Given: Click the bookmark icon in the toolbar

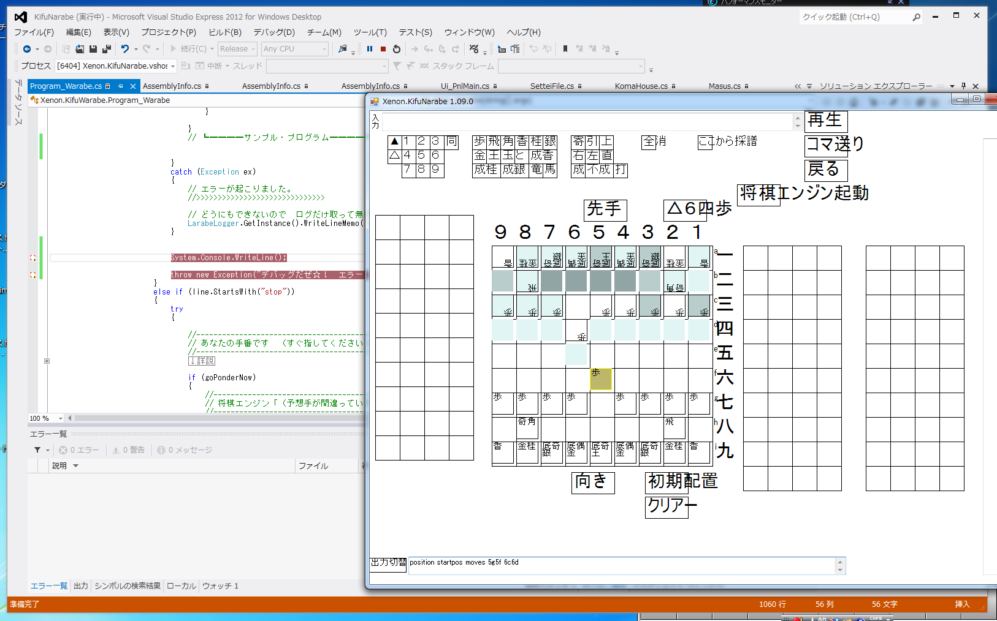Looking at the screenshot, I should [565, 49].
